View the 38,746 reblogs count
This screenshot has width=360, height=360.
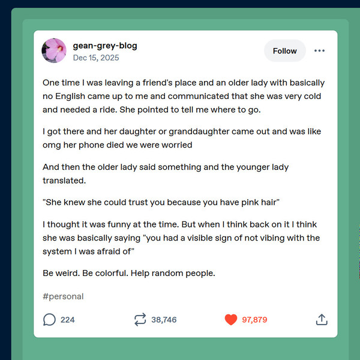tap(164, 320)
